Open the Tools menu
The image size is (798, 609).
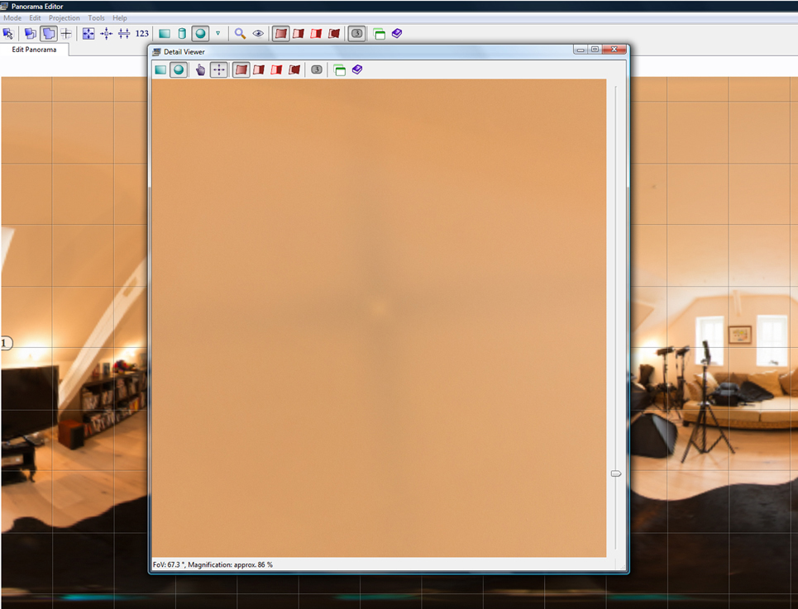coord(96,17)
